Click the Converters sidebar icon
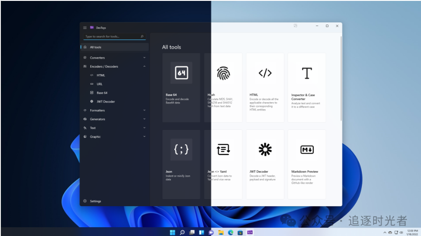421x236 pixels. point(85,57)
